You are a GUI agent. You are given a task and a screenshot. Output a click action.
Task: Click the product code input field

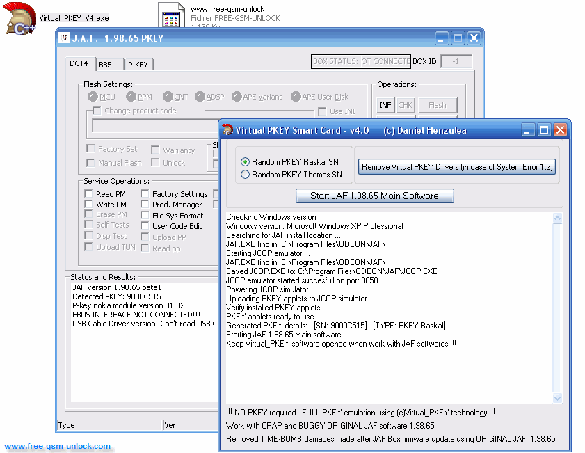tap(156, 126)
